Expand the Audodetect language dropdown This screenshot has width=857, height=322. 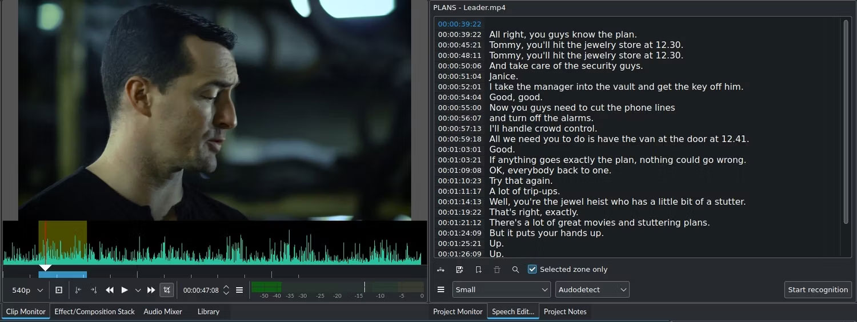(592, 289)
